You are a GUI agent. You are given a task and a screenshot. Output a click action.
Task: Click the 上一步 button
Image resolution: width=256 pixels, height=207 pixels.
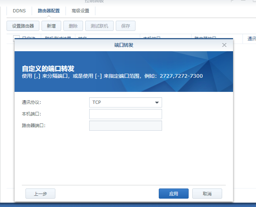(40, 194)
